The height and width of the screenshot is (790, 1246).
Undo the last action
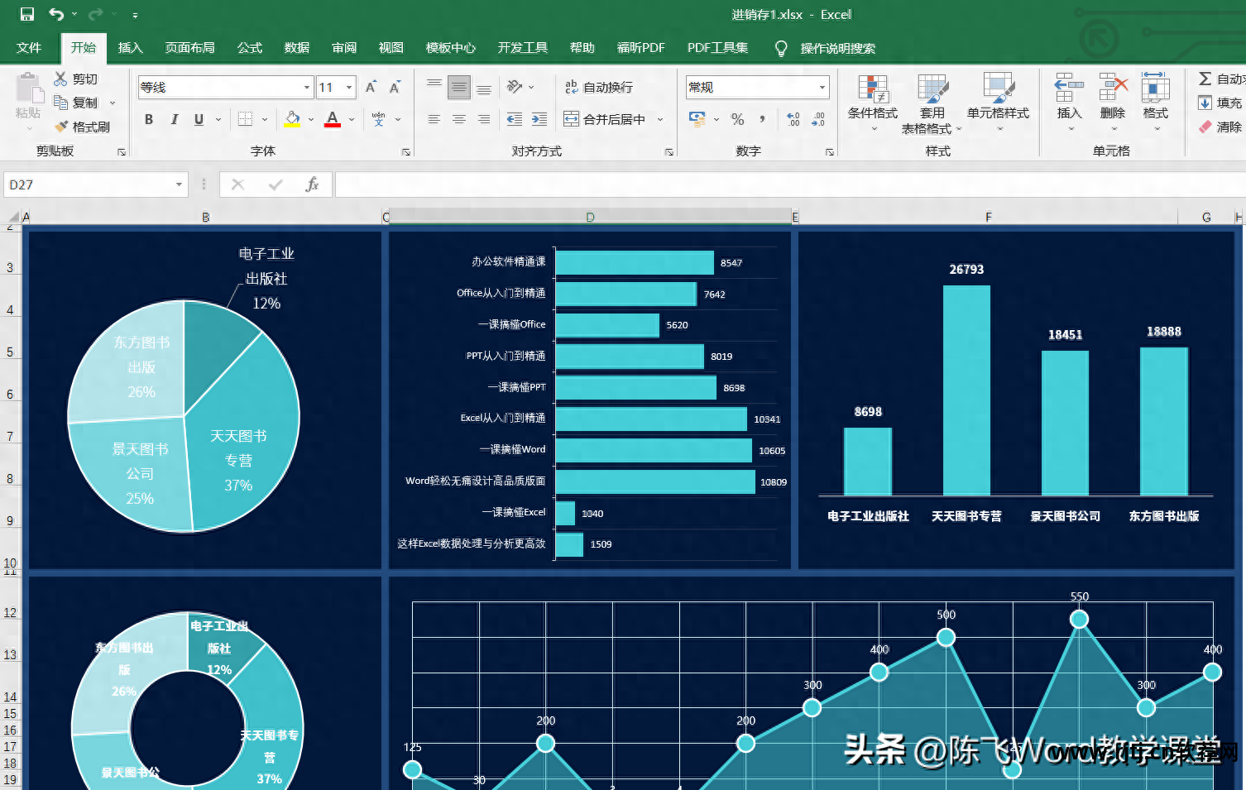point(56,14)
